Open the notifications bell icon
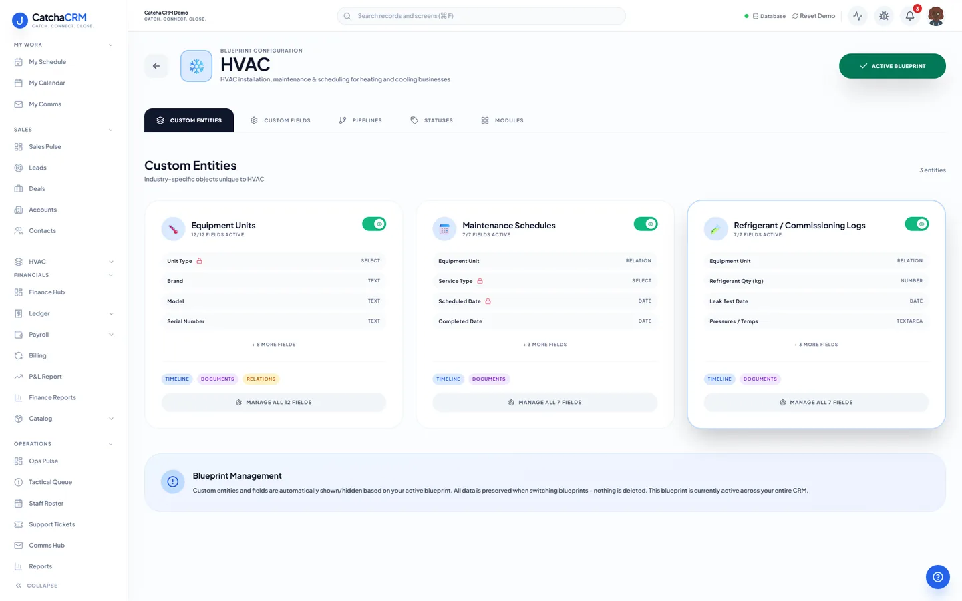This screenshot has height=601, width=962. coord(909,16)
